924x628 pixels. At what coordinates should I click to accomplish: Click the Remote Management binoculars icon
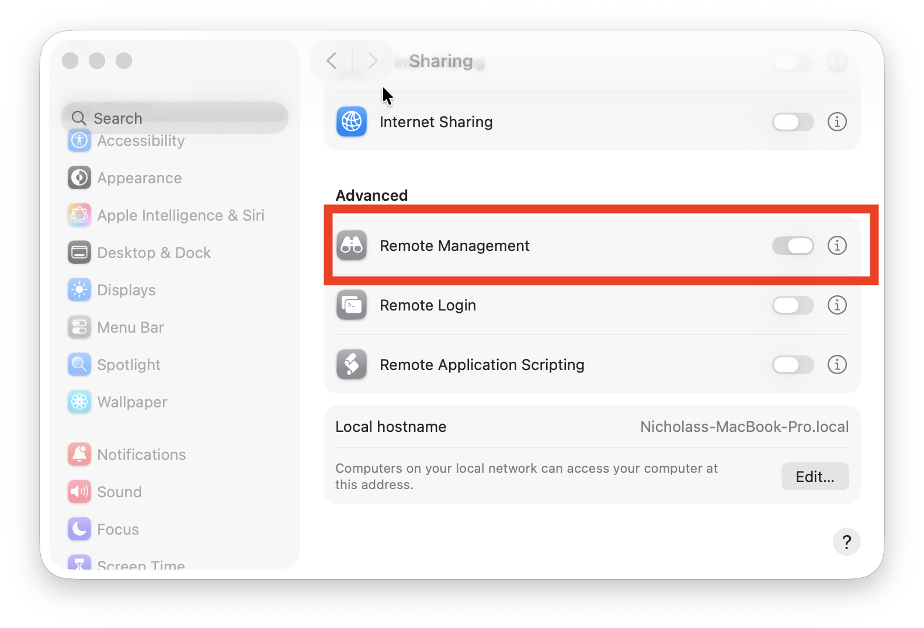pyautogui.click(x=352, y=246)
